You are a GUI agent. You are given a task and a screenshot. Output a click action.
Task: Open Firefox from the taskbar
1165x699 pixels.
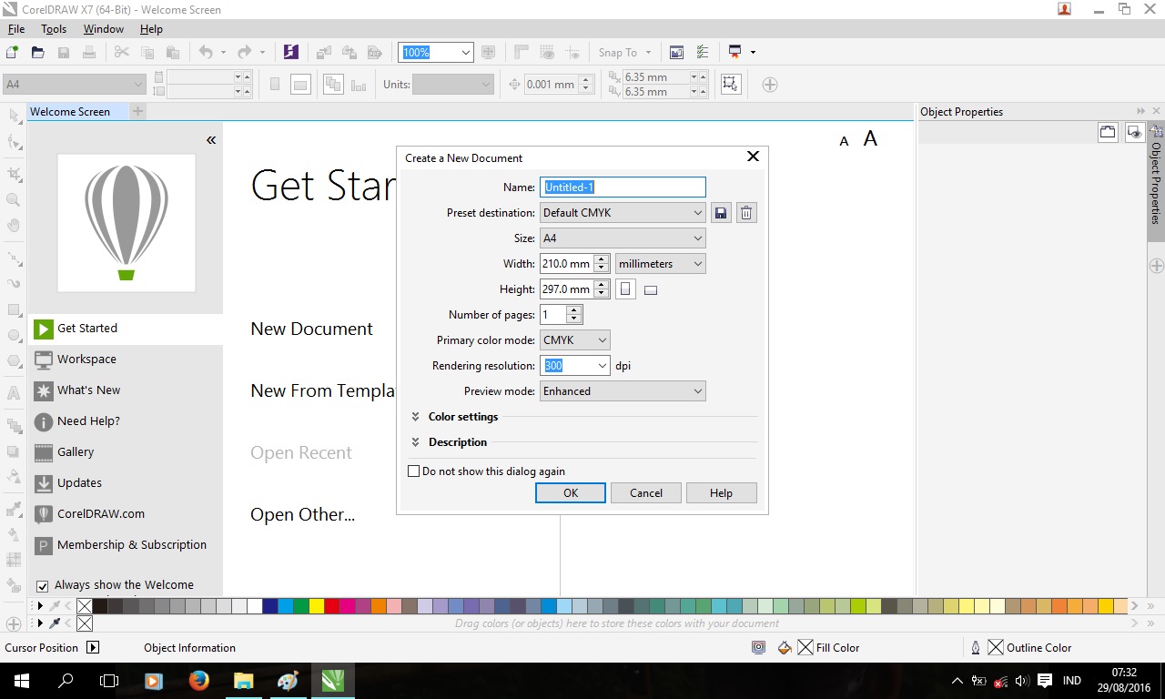(x=198, y=680)
